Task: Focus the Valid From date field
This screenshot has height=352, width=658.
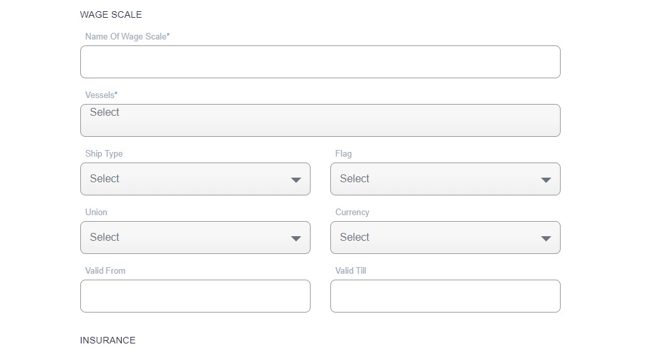Action: click(195, 296)
